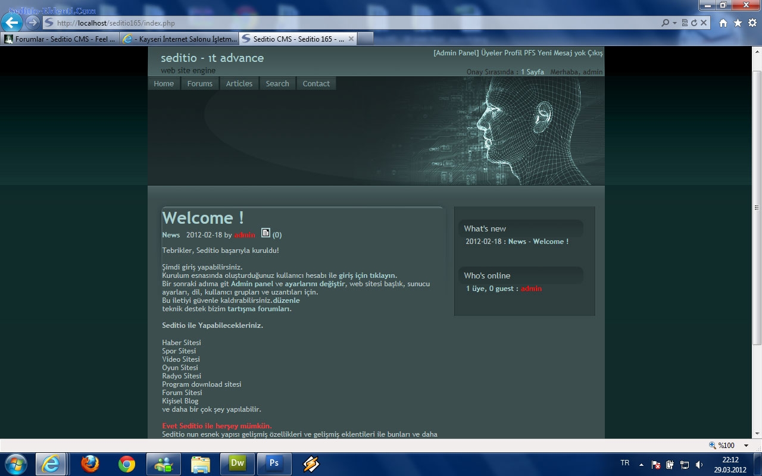Toggle the Compatibility View torn-page icon
Image resolution: width=762 pixels, height=476 pixels.
pyautogui.click(x=685, y=23)
